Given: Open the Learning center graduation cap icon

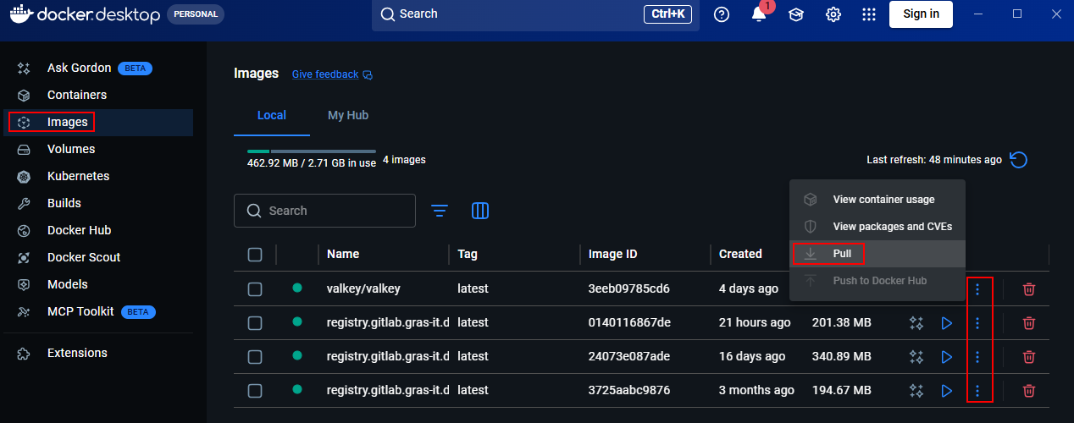Looking at the screenshot, I should pyautogui.click(x=796, y=14).
